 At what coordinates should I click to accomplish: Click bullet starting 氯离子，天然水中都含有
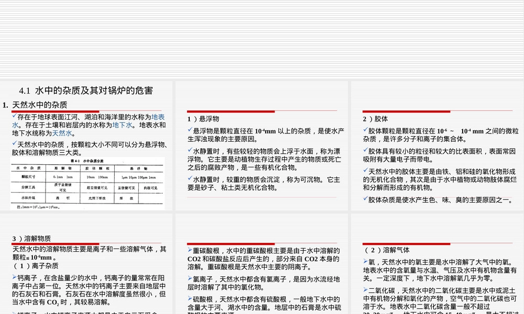coord(264,283)
